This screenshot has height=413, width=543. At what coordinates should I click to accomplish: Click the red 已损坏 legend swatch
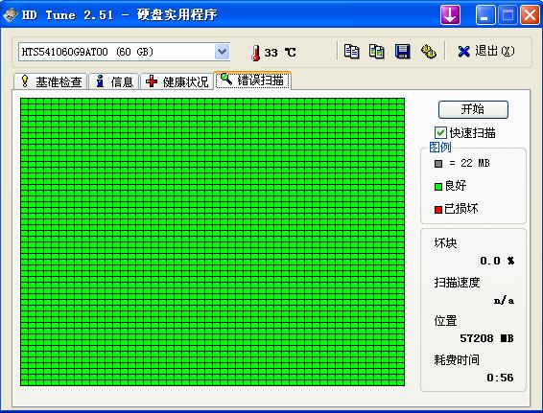click(x=438, y=210)
